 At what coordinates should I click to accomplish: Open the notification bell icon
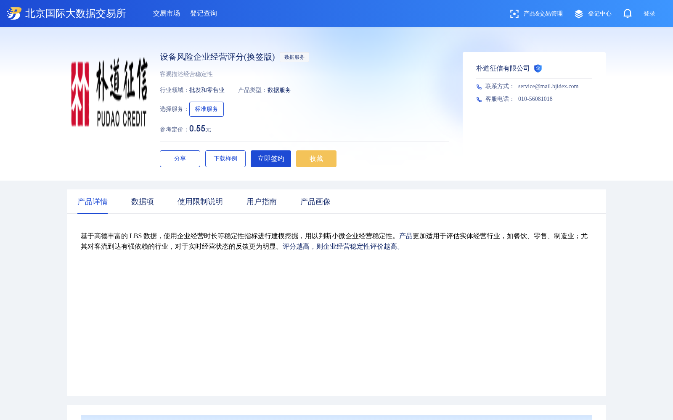click(628, 13)
